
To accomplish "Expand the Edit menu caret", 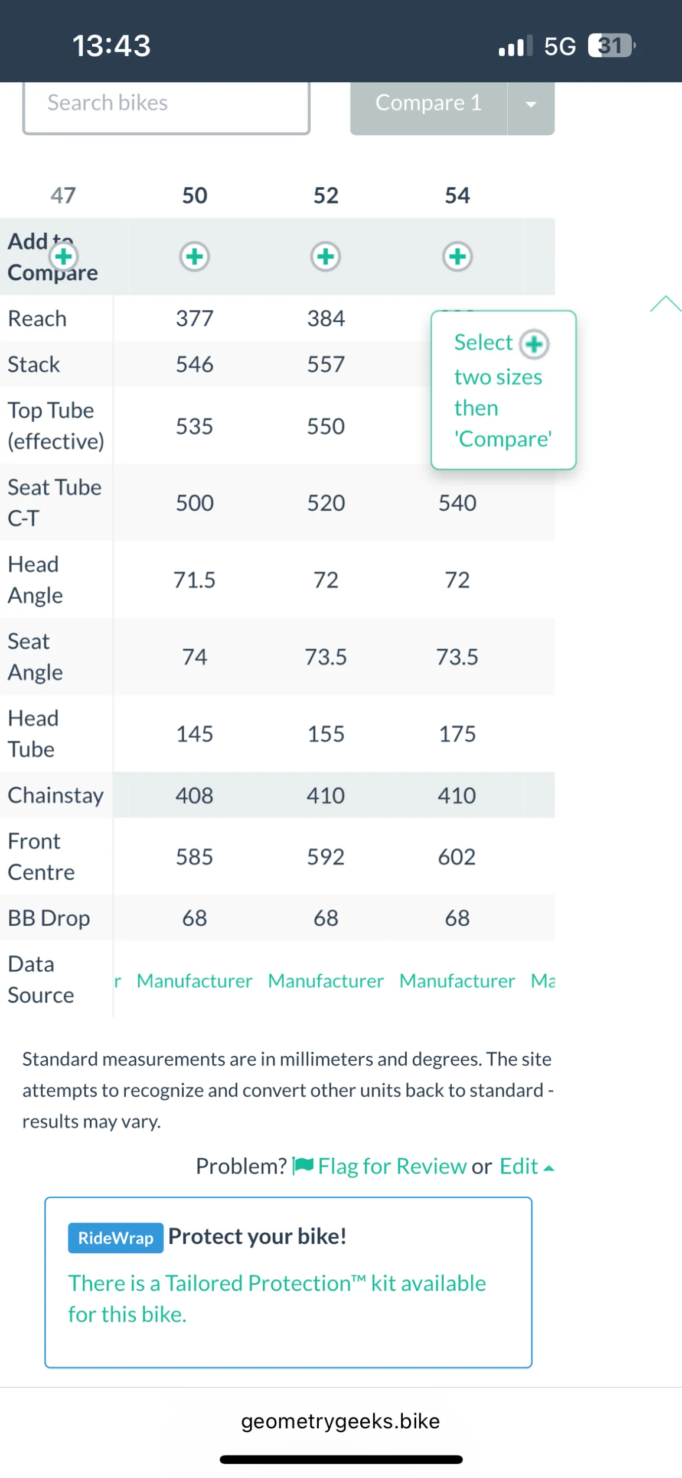I will point(549,1168).
